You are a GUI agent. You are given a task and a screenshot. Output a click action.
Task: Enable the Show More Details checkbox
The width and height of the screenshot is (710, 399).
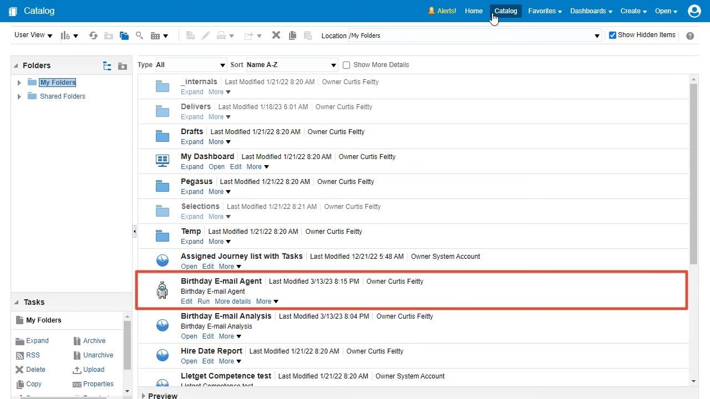[346, 65]
